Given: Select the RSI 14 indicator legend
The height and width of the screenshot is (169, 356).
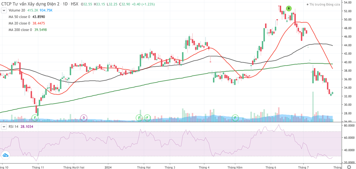Looking at the screenshot, I should [x=13, y=126].
